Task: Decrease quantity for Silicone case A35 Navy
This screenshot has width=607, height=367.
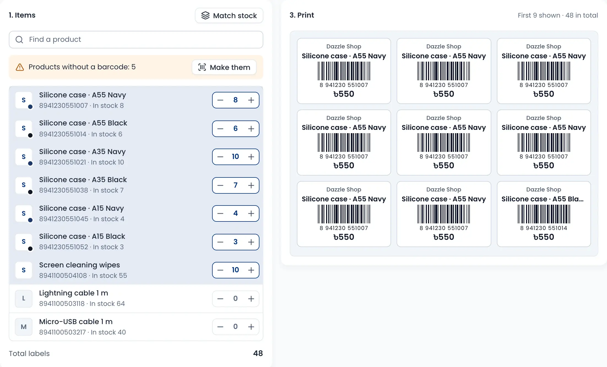Action: [x=220, y=157]
